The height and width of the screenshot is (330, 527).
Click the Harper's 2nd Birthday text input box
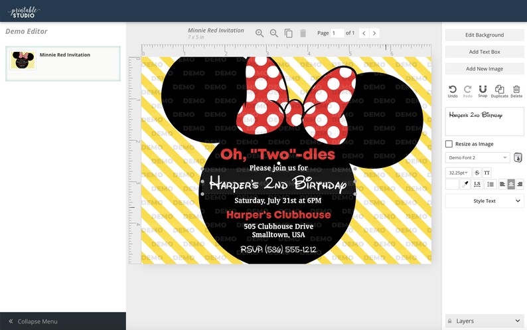coord(485,122)
